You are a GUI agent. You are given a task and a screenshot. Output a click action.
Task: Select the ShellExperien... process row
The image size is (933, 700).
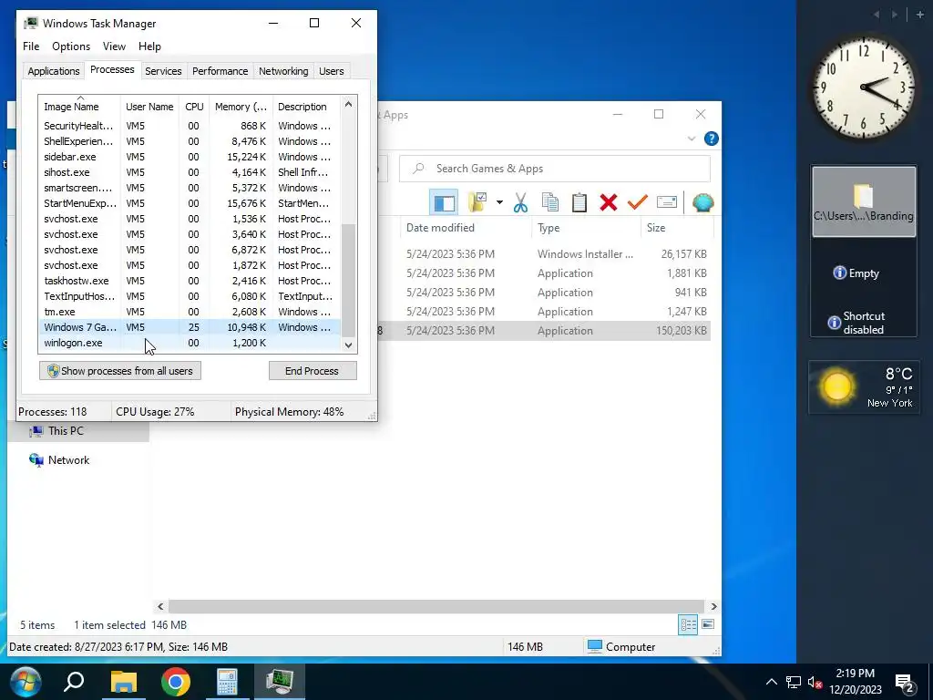pos(190,141)
